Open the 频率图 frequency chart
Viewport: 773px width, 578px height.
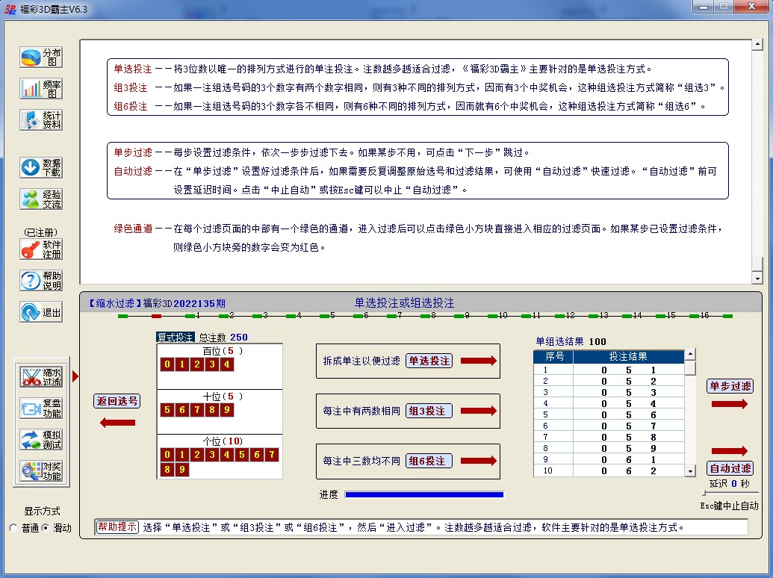point(41,89)
